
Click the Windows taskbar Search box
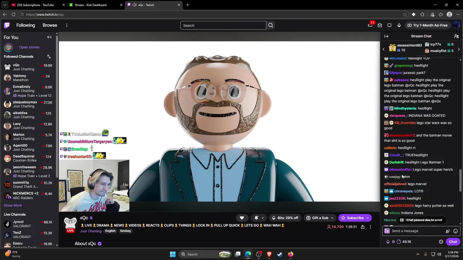click(205, 254)
